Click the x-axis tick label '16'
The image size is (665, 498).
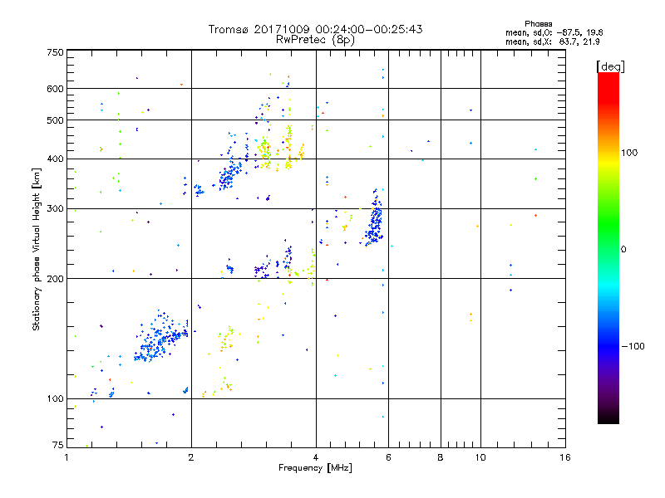[x=565, y=457]
